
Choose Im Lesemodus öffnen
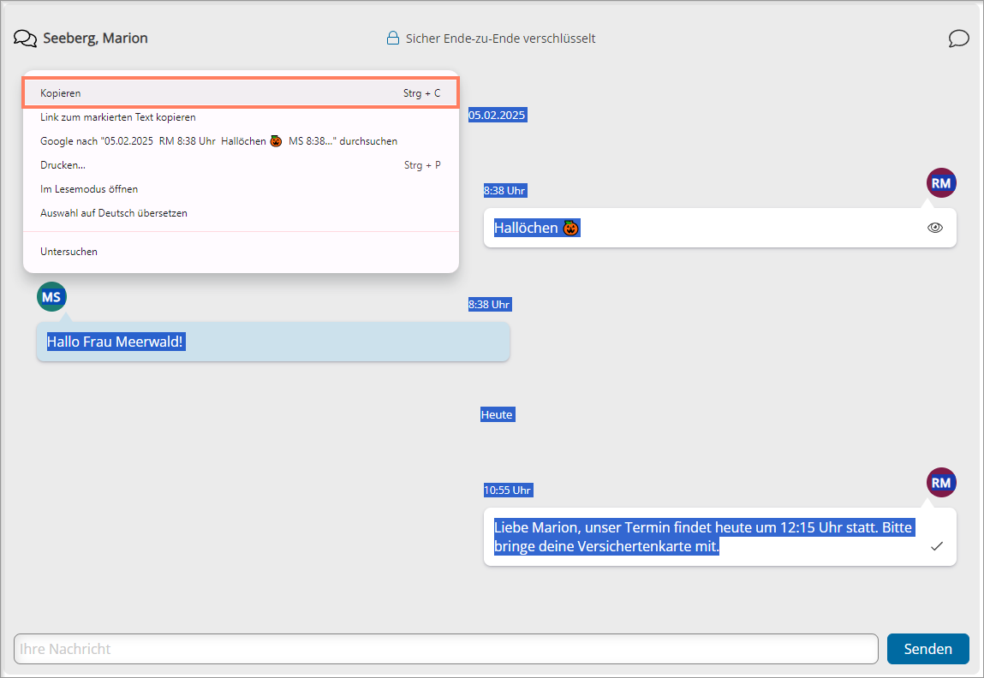click(x=241, y=189)
